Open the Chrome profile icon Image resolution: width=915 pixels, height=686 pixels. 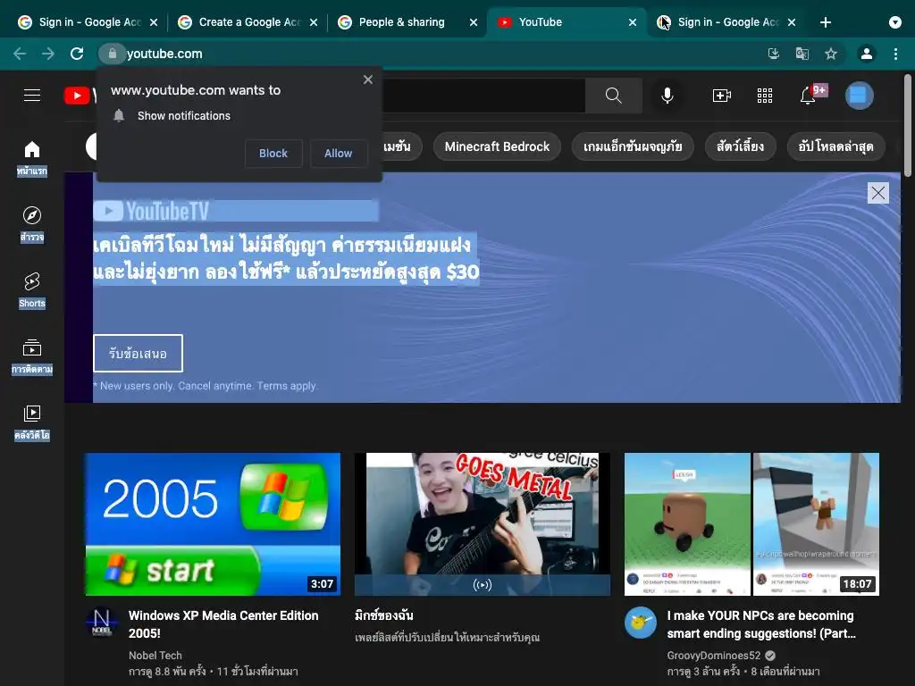point(867,54)
